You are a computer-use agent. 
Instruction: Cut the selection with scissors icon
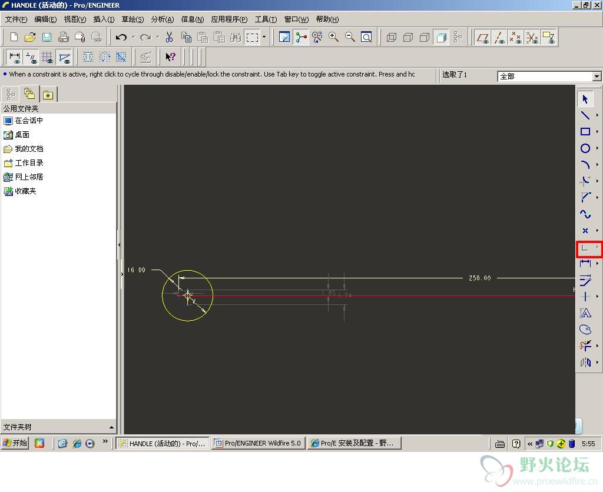coord(169,37)
